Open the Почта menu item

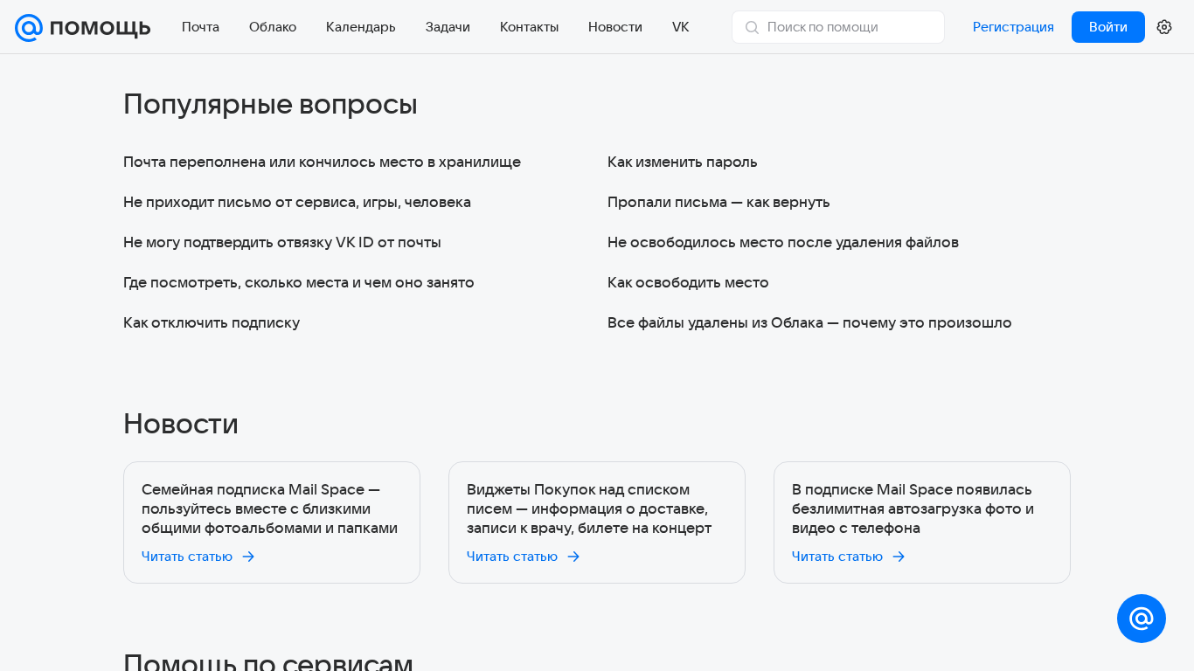click(200, 27)
